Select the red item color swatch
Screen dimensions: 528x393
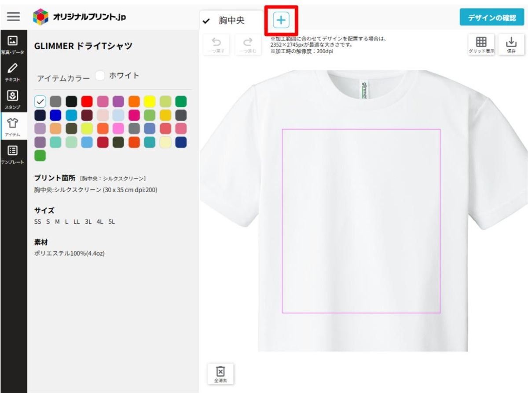pyautogui.click(x=88, y=102)
